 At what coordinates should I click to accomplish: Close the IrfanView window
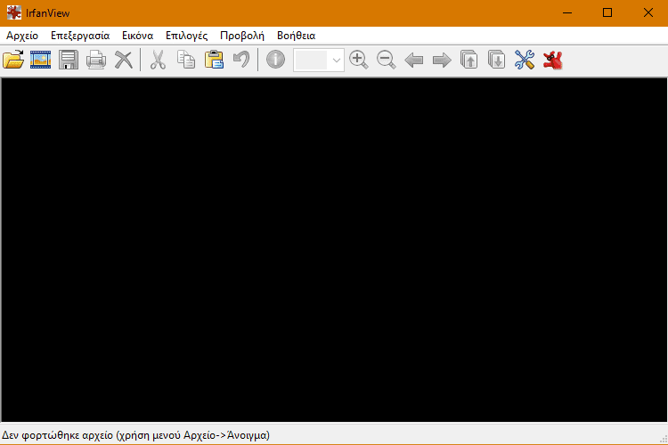click(x=648, y=12)
